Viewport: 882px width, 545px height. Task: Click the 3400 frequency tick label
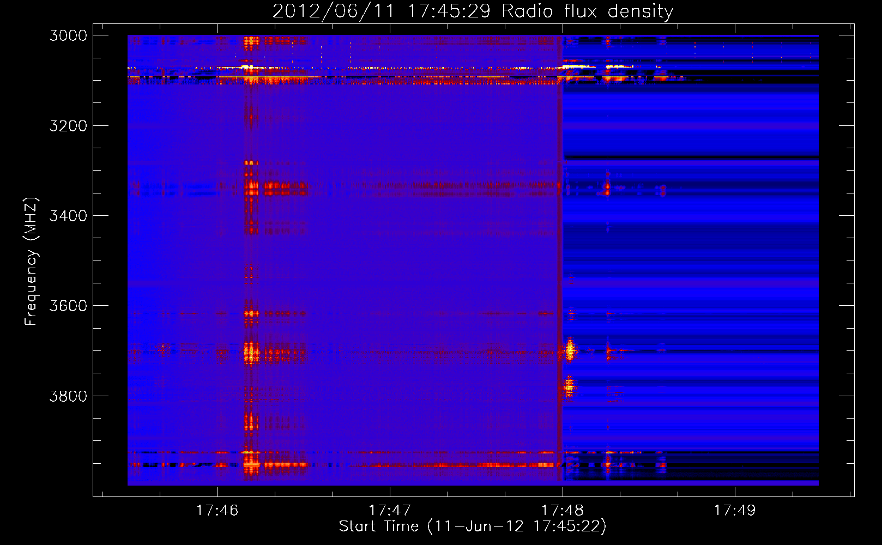68,216
